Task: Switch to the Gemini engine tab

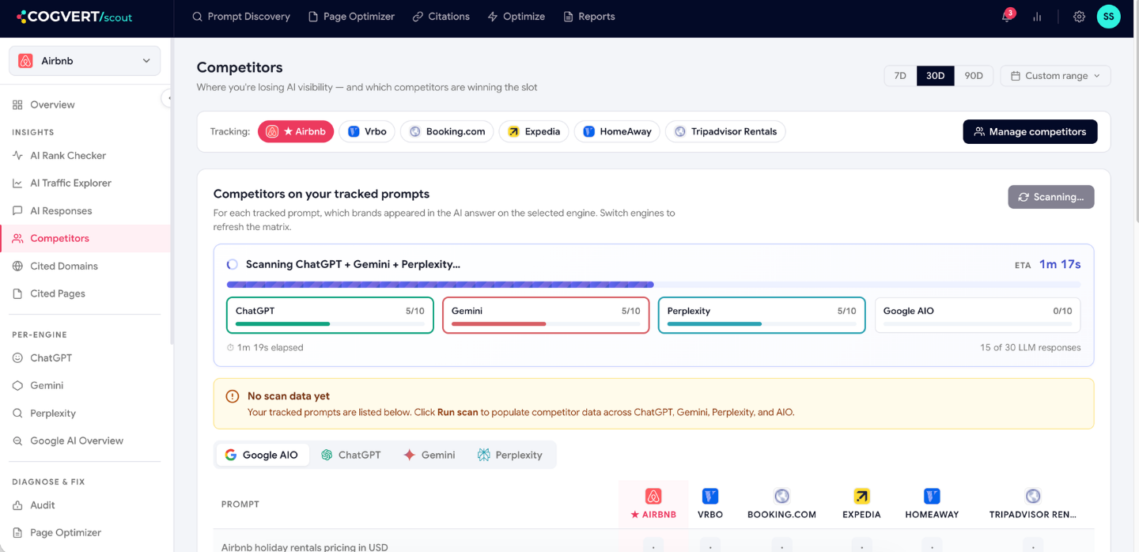Action: pyautogui.click(x=429, y=455)
